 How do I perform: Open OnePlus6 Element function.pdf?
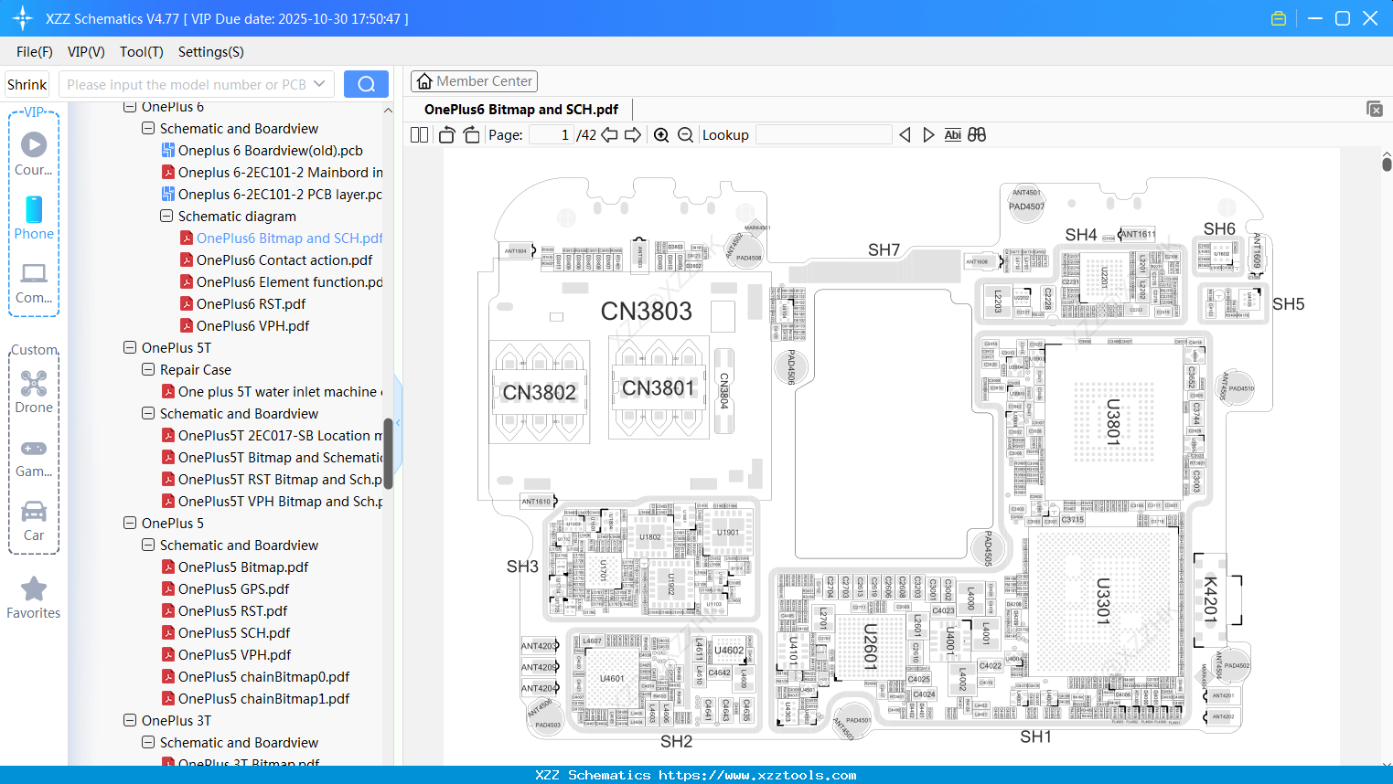289,282
